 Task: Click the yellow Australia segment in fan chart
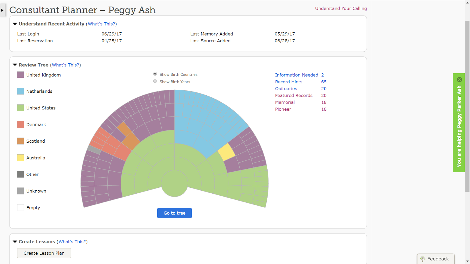226,152
